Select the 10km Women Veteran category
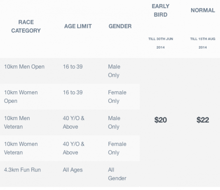This screenshot has height=190, width=220. [21, 148]
